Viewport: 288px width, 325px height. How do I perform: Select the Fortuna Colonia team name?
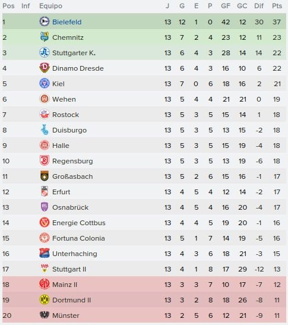[x=78, y=238]
